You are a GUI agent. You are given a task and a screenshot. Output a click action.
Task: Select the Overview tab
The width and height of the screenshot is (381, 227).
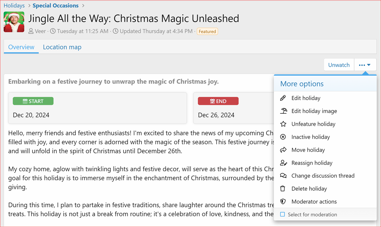click(21, 47)
